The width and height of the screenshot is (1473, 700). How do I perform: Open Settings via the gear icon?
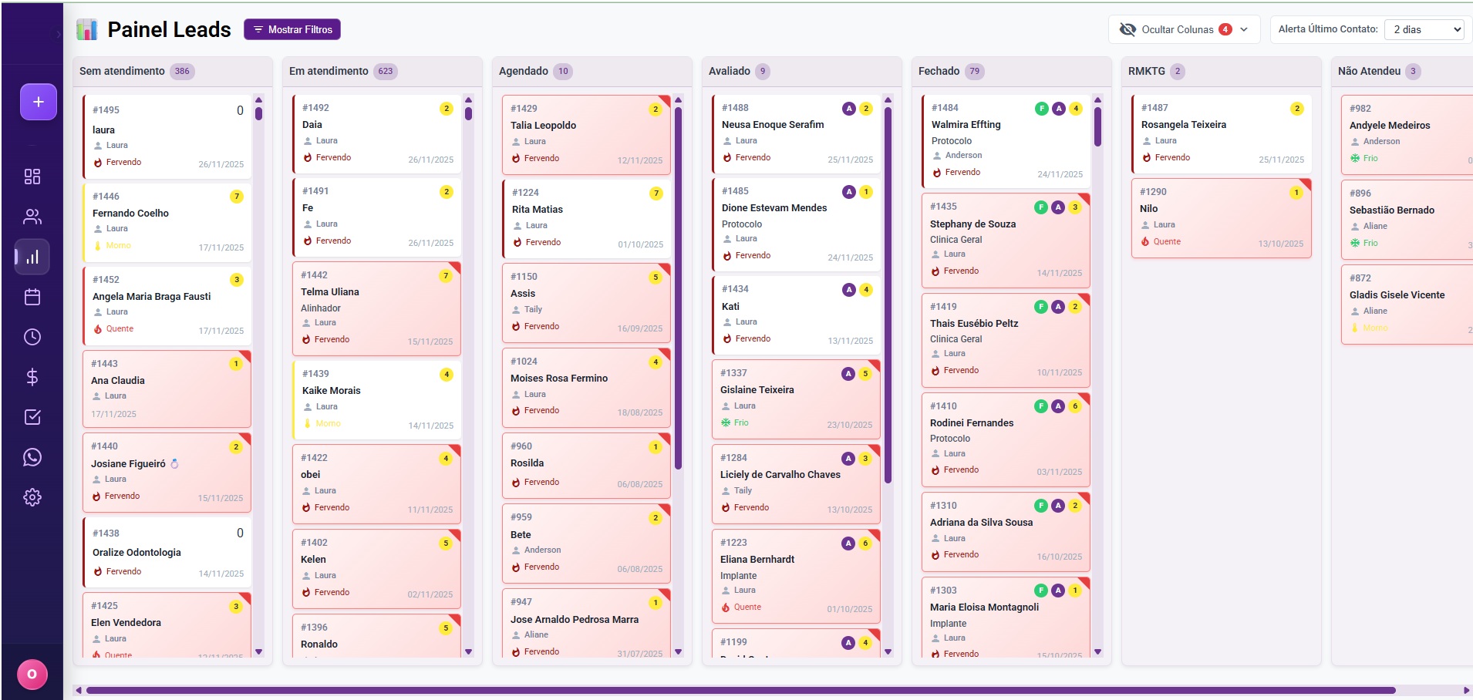[32, 496]
